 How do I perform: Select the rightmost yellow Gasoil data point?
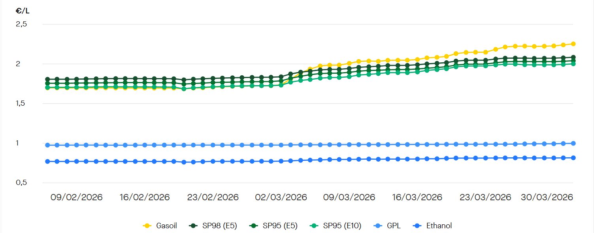coord(573,44)
